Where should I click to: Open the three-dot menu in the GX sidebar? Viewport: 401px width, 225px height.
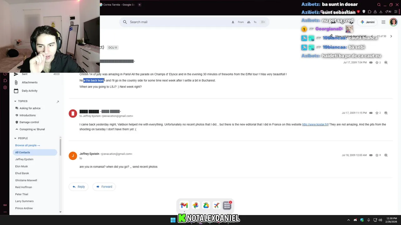coord(5,212)
